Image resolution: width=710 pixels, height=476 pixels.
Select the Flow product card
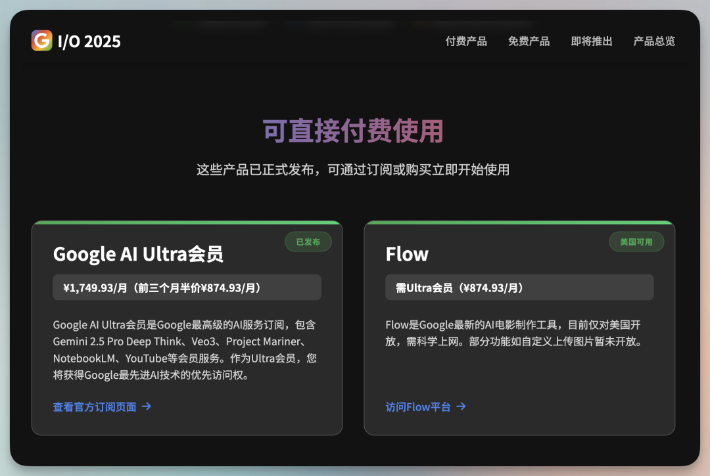(x=519, y=328)
